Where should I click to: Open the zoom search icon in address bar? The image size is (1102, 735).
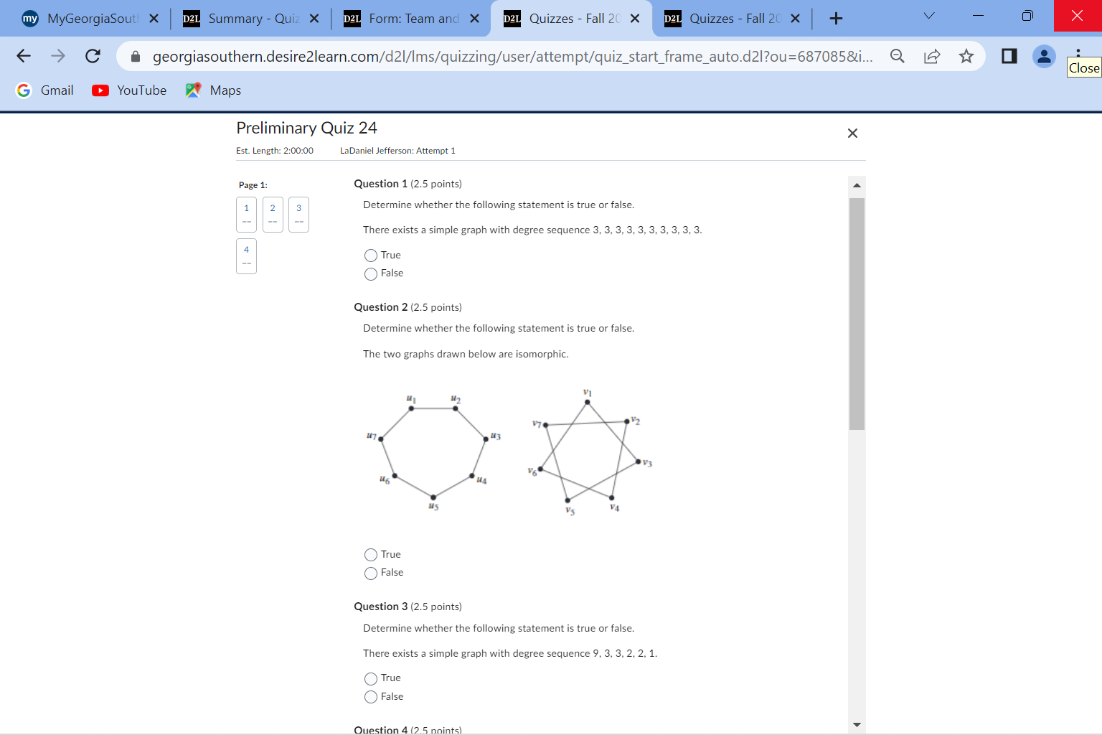coord(897,56)
